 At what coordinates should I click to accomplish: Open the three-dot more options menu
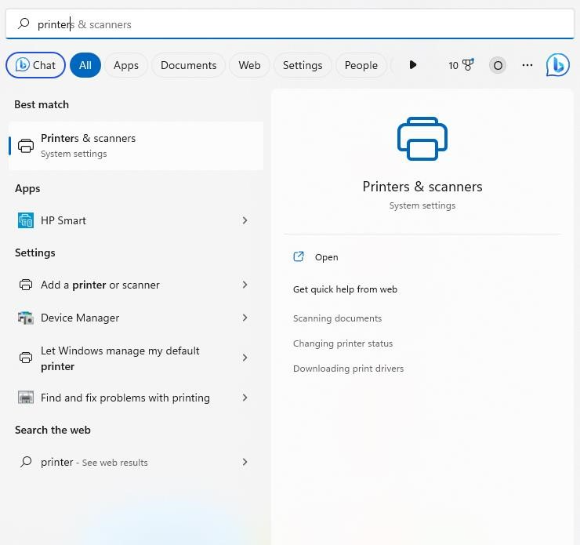pos(527,65)
